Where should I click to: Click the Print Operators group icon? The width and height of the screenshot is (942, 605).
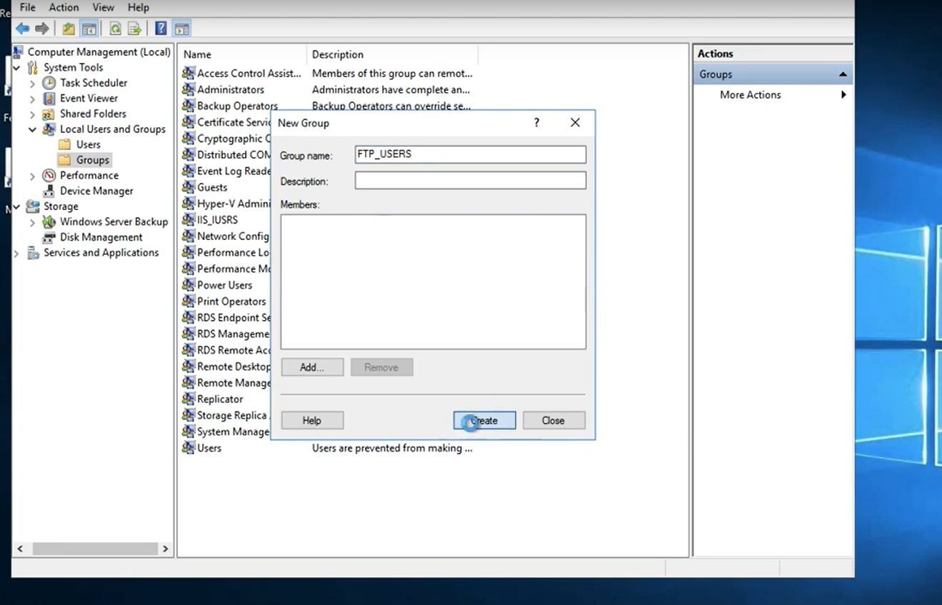(x=189, y=301)
